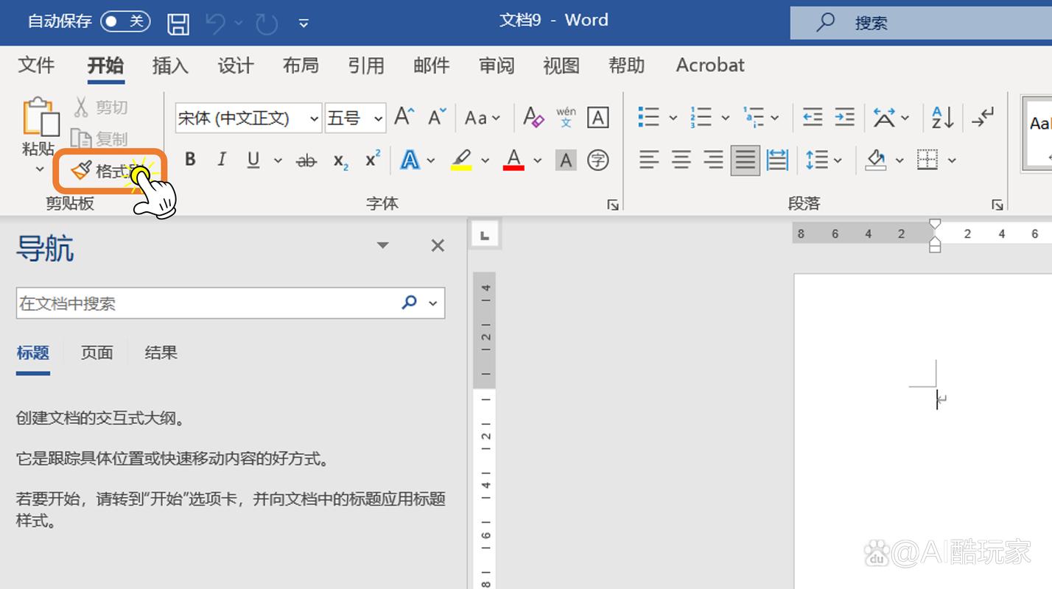
Task: Click the increase font size icon
Action: pyautogui.click(x=404, y=116)
